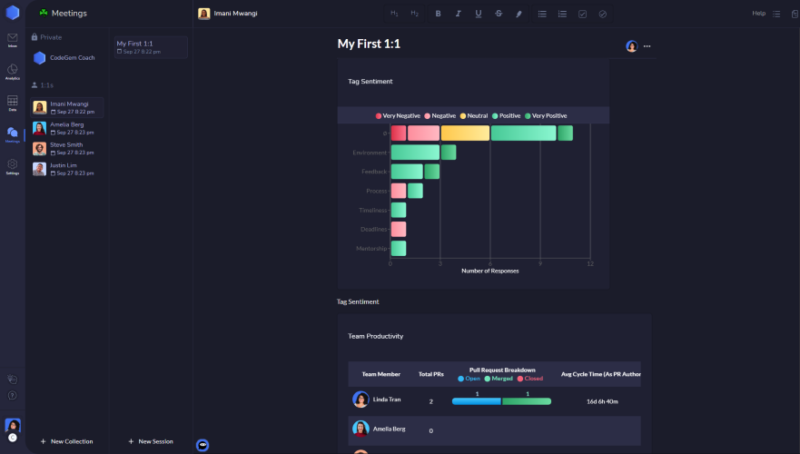Insert a checkbox task item
The height and width of the screenshot is (454, 800).
[583, 14]
